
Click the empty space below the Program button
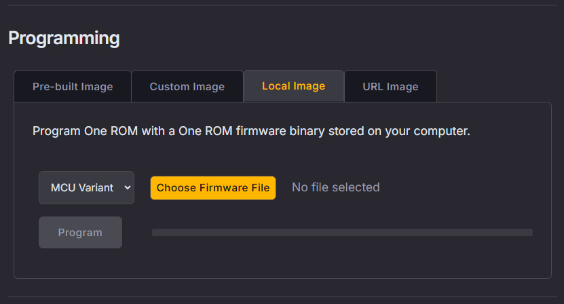click(80, 263)
